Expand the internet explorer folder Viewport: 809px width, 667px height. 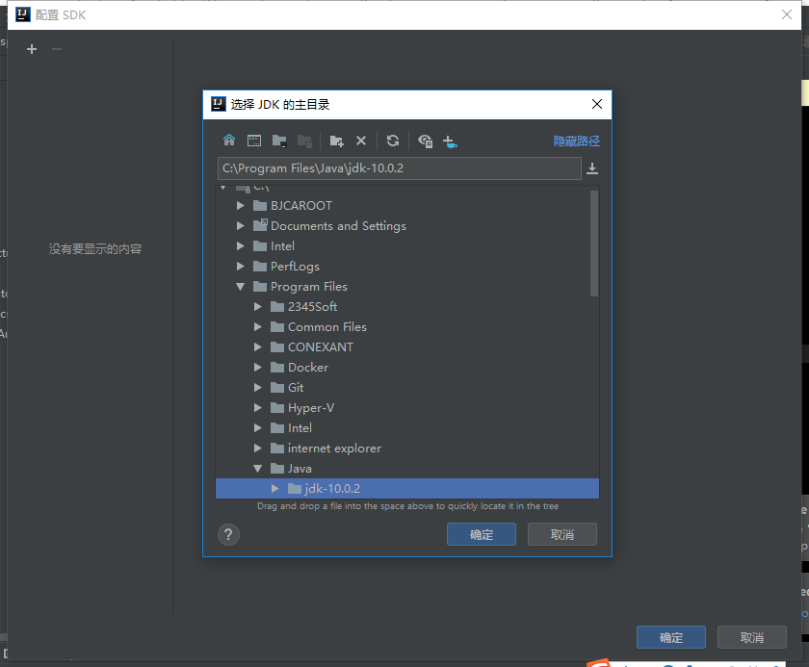click(258, 449)
